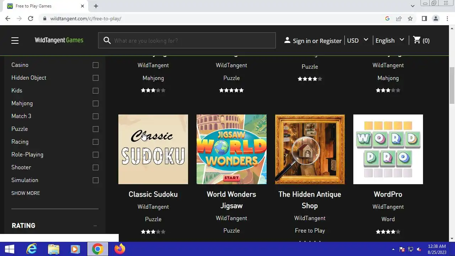Image resolution: width=455 pixels, height=256 pixels.
Task: Check the Simulation filter checkbox
Action: click(96, 180)
